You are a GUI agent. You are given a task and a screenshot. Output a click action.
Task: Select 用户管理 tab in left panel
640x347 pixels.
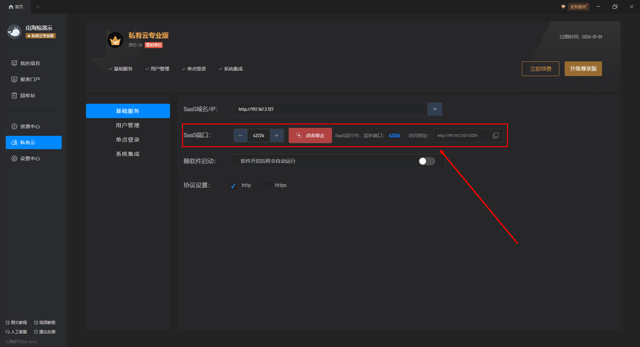pyautogui.click(x=128, y=125)
